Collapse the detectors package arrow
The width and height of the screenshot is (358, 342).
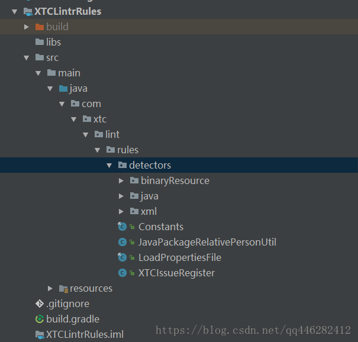click(x=109, y=165)
